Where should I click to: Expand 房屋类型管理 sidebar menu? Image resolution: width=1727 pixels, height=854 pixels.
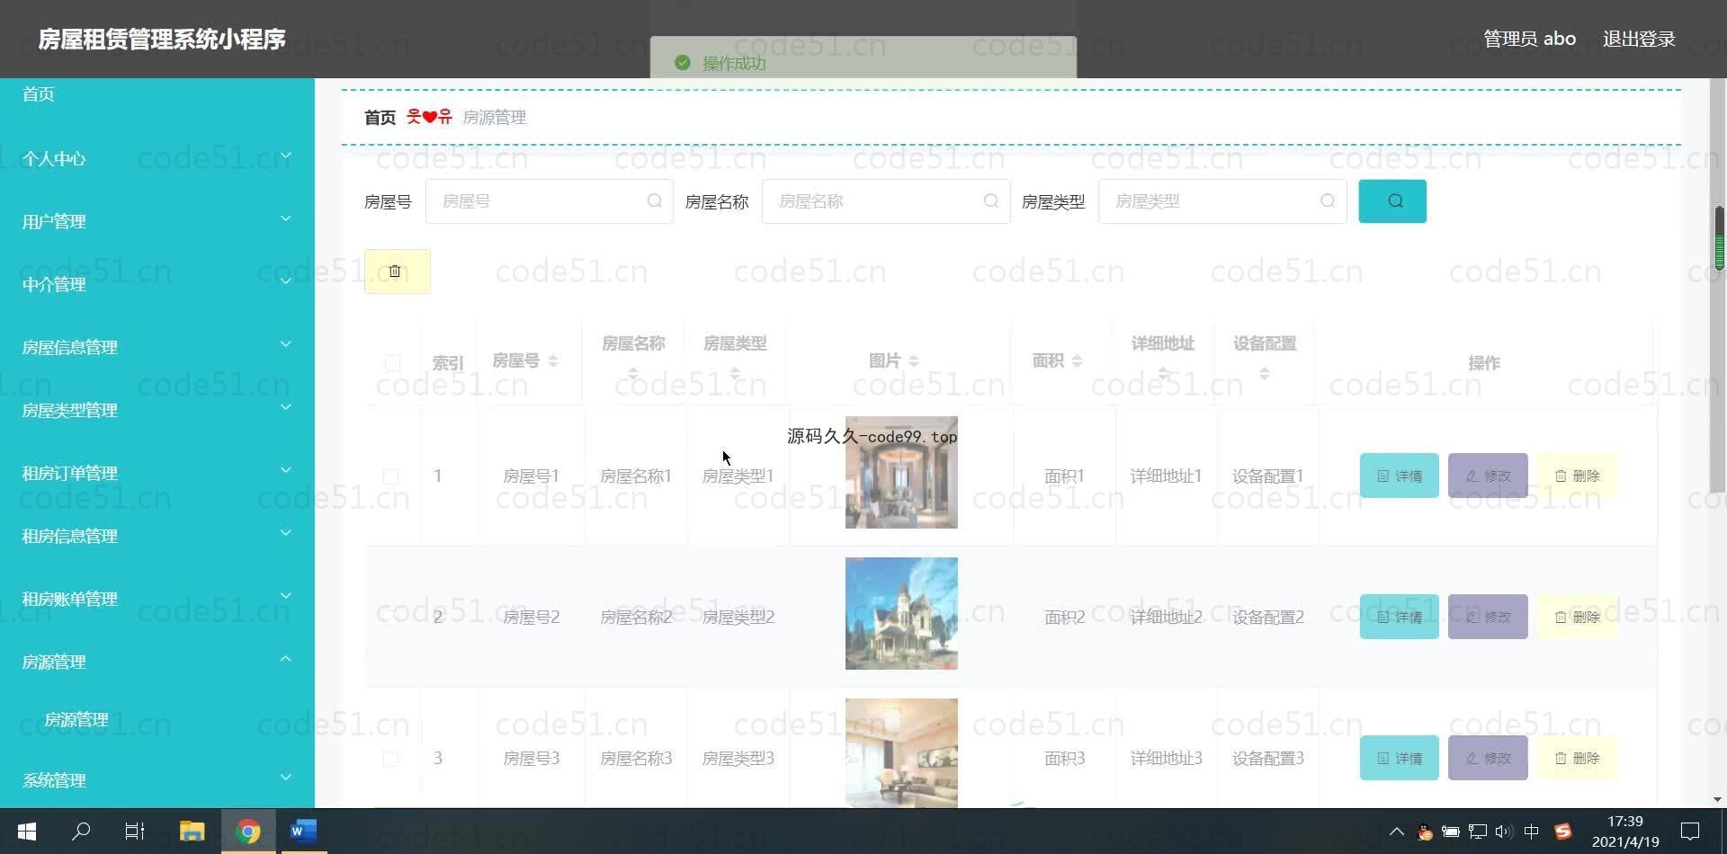coord(157,410)
